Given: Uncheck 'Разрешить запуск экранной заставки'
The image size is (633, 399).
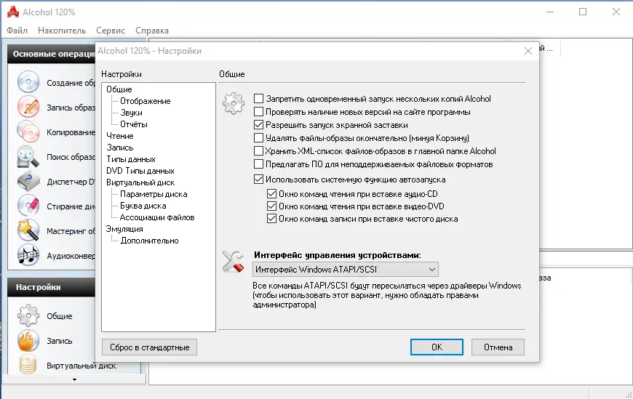Looking at the screenshot, I should [258, 125].
